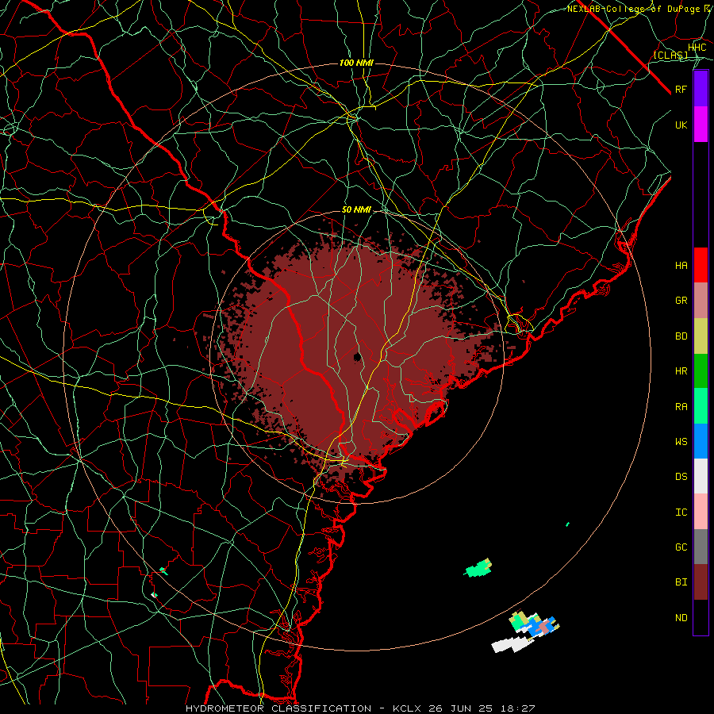The image size is (714, 714).
Task: Click the magenta UK legend color swatch
Action: pos(701,124)
